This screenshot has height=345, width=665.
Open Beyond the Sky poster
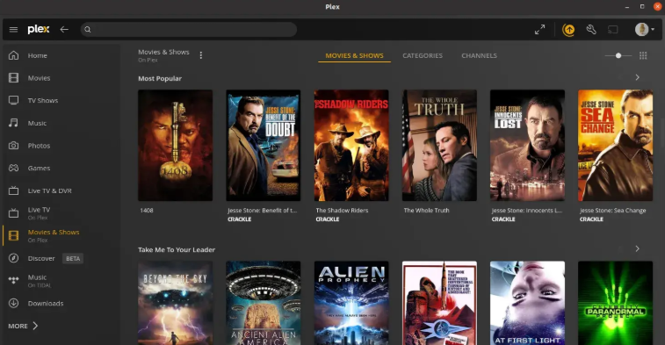tap(175, 303)
